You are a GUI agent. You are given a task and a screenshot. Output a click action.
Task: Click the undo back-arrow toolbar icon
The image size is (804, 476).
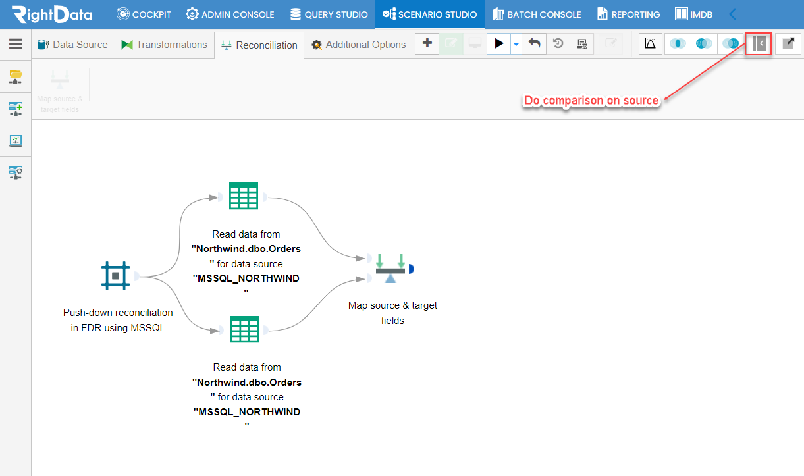(x=535, y=43)
